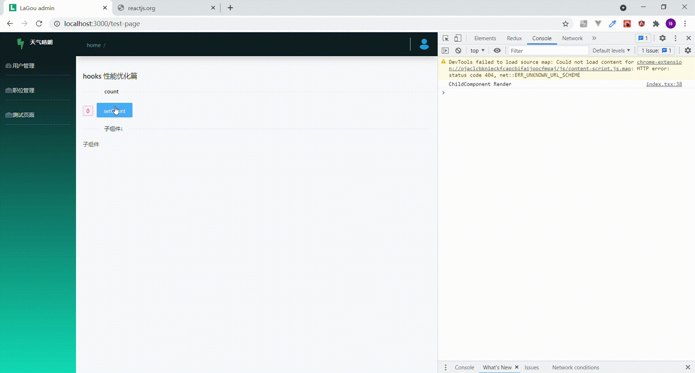Click the home breadcrumb link
This screenshot has width=695, height=373.
click(x=94, y=45)
